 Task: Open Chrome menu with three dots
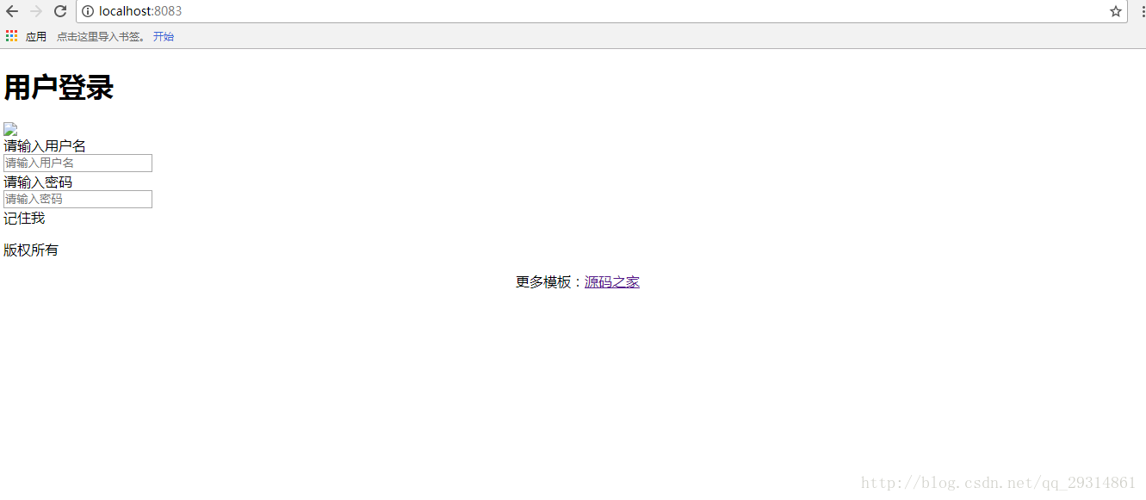(1142, 11)
